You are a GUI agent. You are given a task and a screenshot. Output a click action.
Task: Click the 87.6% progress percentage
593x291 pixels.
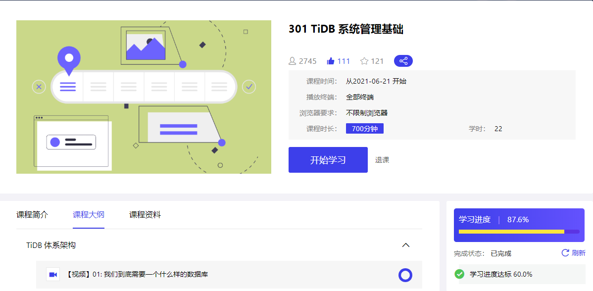tap(518, 220)
